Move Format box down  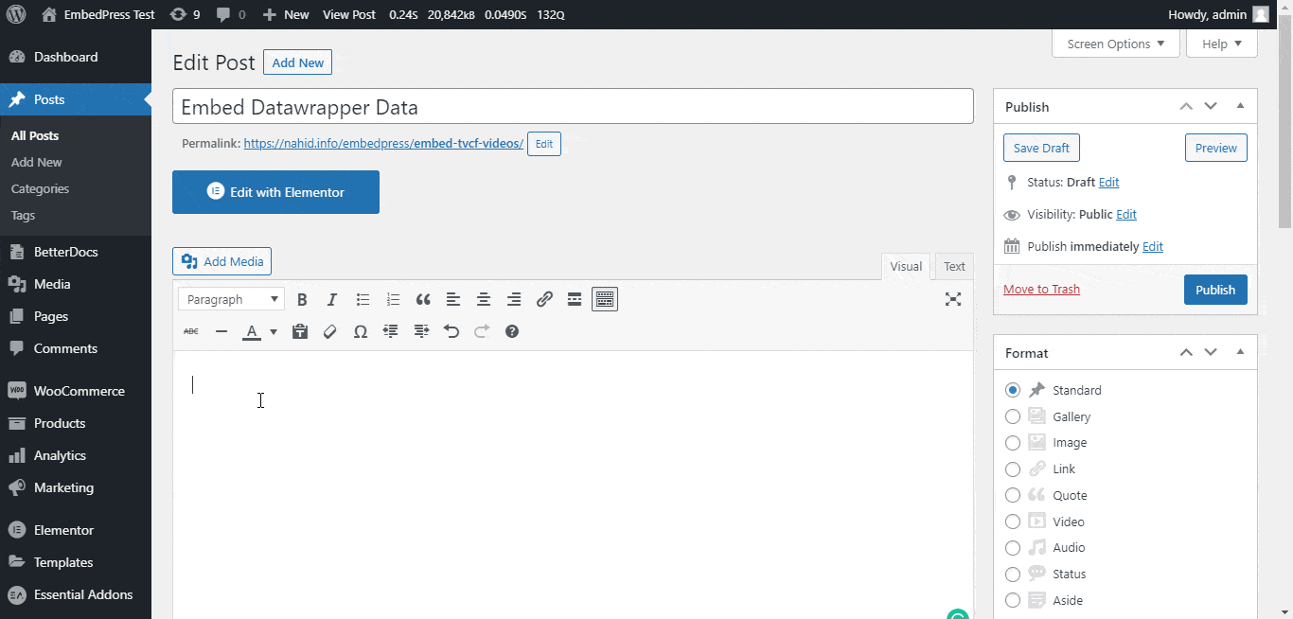coord(1211,352)
